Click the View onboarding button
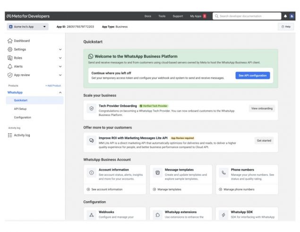 (x=262, y=108)
